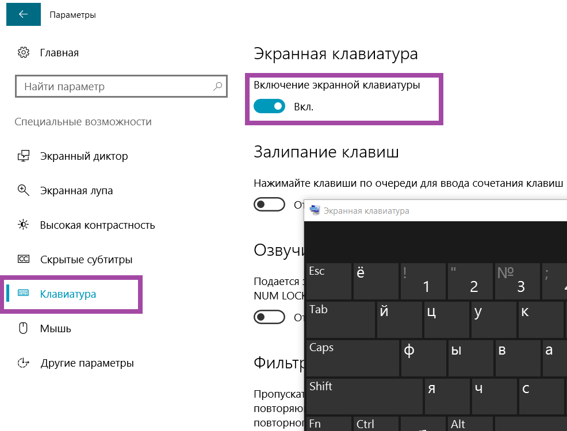Click the Клавиатура keyboard icon

[24, 293]
